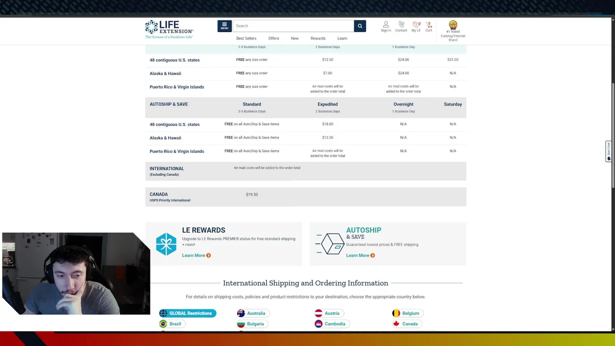Open the Best Sellers menu
Image resolution: width=615 pixels, height=346 pixels.
246,38
